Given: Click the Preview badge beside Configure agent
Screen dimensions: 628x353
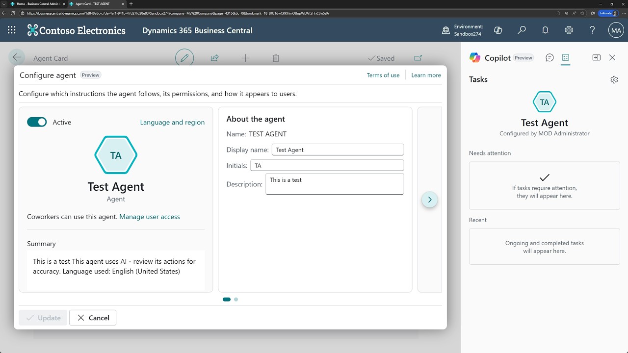Looking at the screenshot, I should click(90, 75).
